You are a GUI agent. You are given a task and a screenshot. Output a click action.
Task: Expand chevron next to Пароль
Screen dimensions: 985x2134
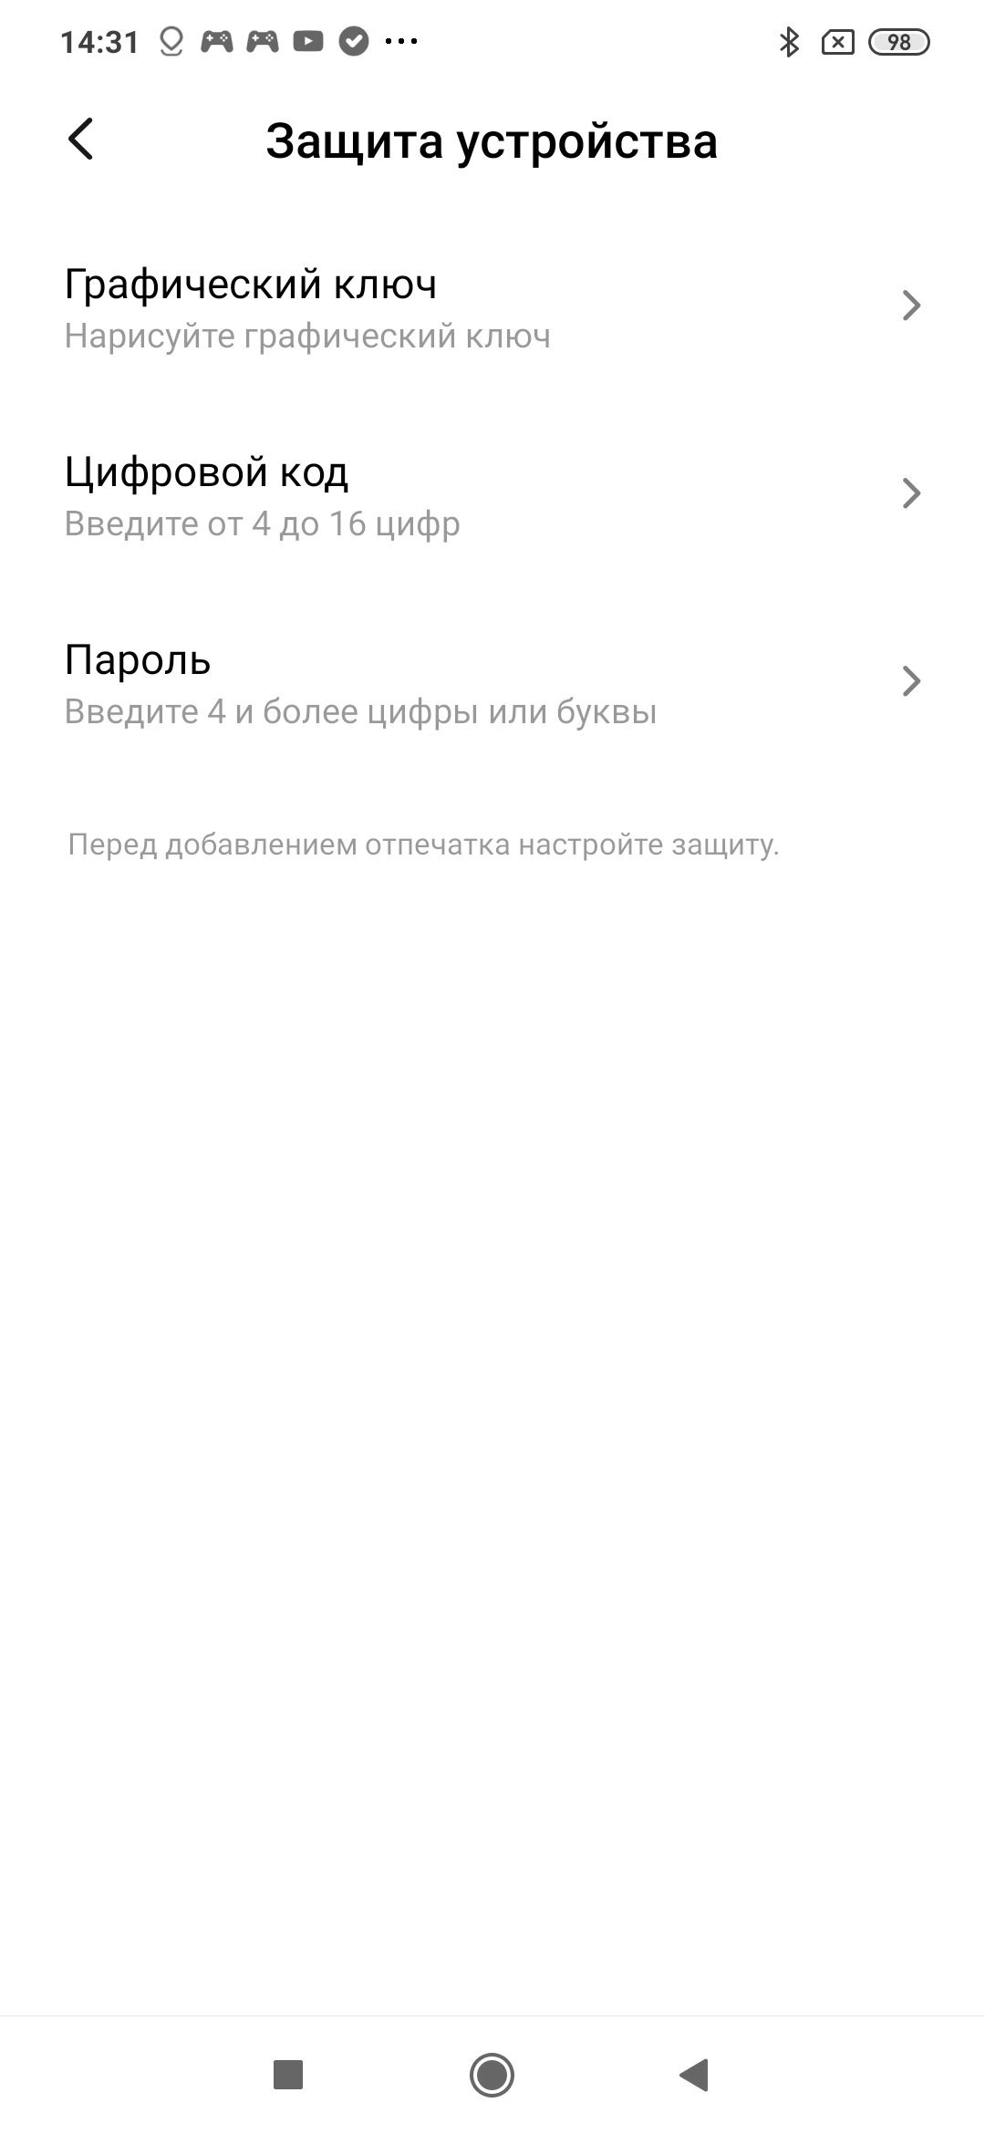pos(911,681)
